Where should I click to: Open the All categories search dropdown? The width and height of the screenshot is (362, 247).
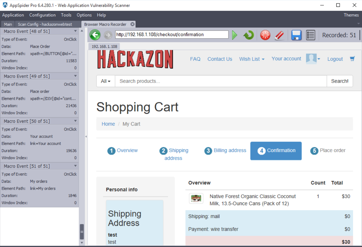click(x=106, y=81)
